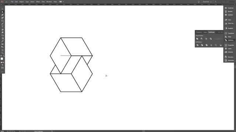Select the Rectangle shape tool
Viewport: 236px width, 132px height.
click(x=3, y=21)
